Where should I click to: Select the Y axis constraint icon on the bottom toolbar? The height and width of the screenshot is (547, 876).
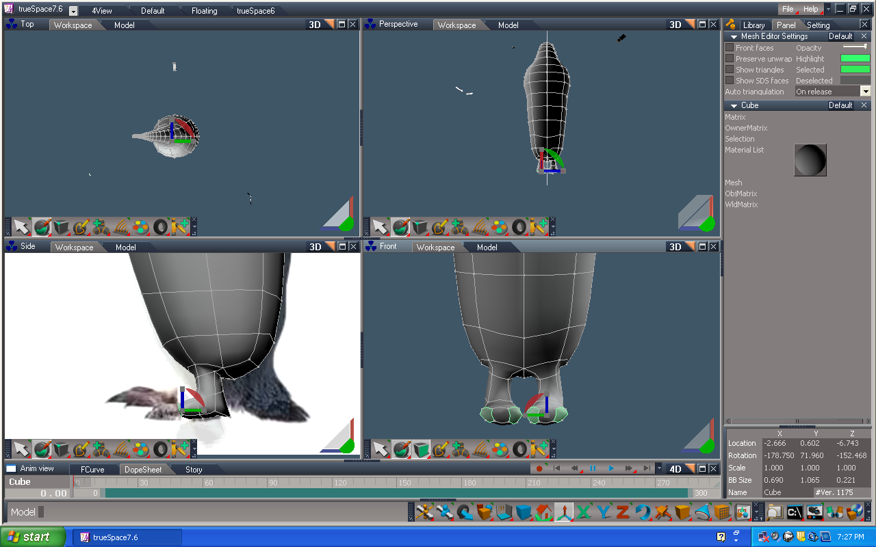(604, 511)
